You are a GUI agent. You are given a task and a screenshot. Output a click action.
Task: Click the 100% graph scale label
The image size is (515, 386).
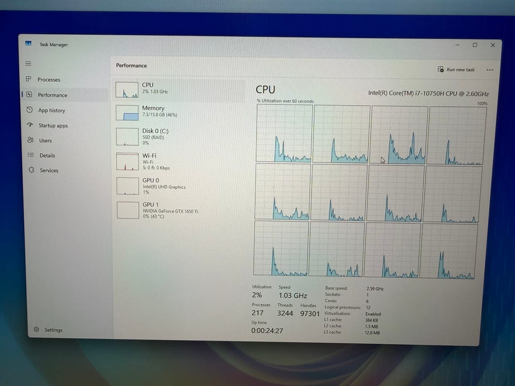point(482,103)
